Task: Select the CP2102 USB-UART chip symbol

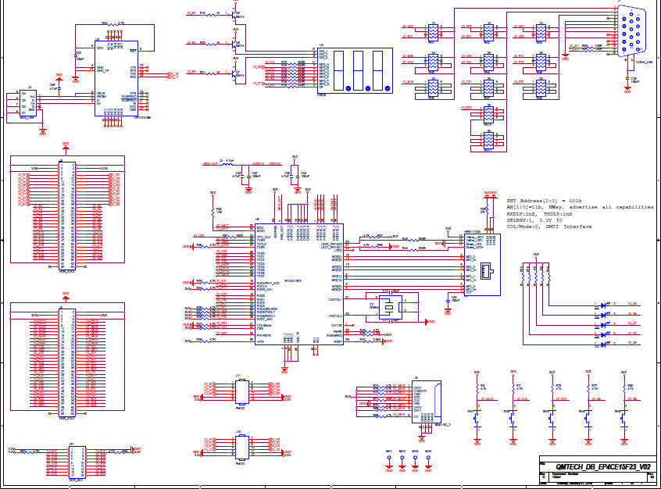Action: pyautogui.click(x=116, y=78)
